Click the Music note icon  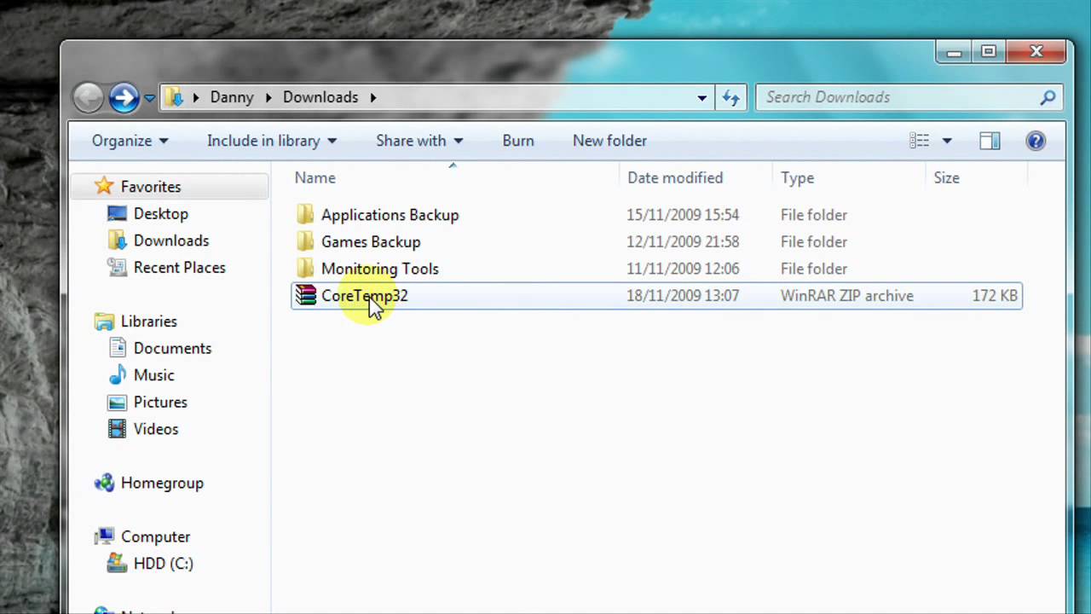pos(118,375)
